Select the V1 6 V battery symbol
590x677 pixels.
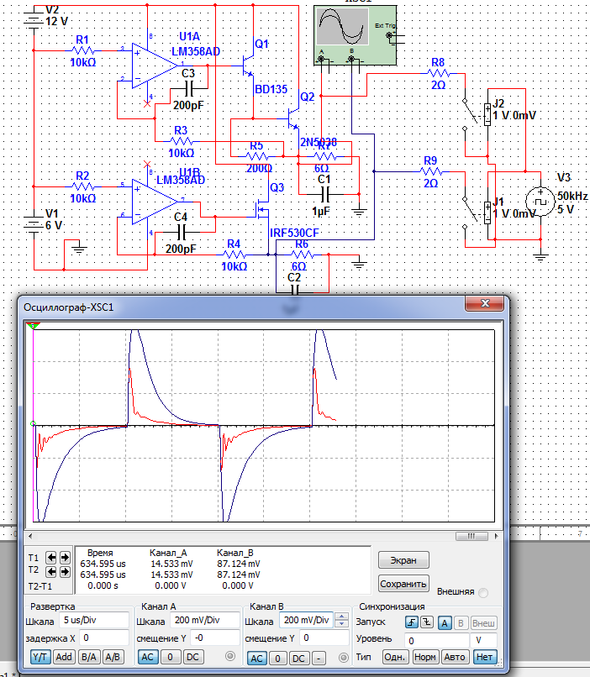click(34, 224)
